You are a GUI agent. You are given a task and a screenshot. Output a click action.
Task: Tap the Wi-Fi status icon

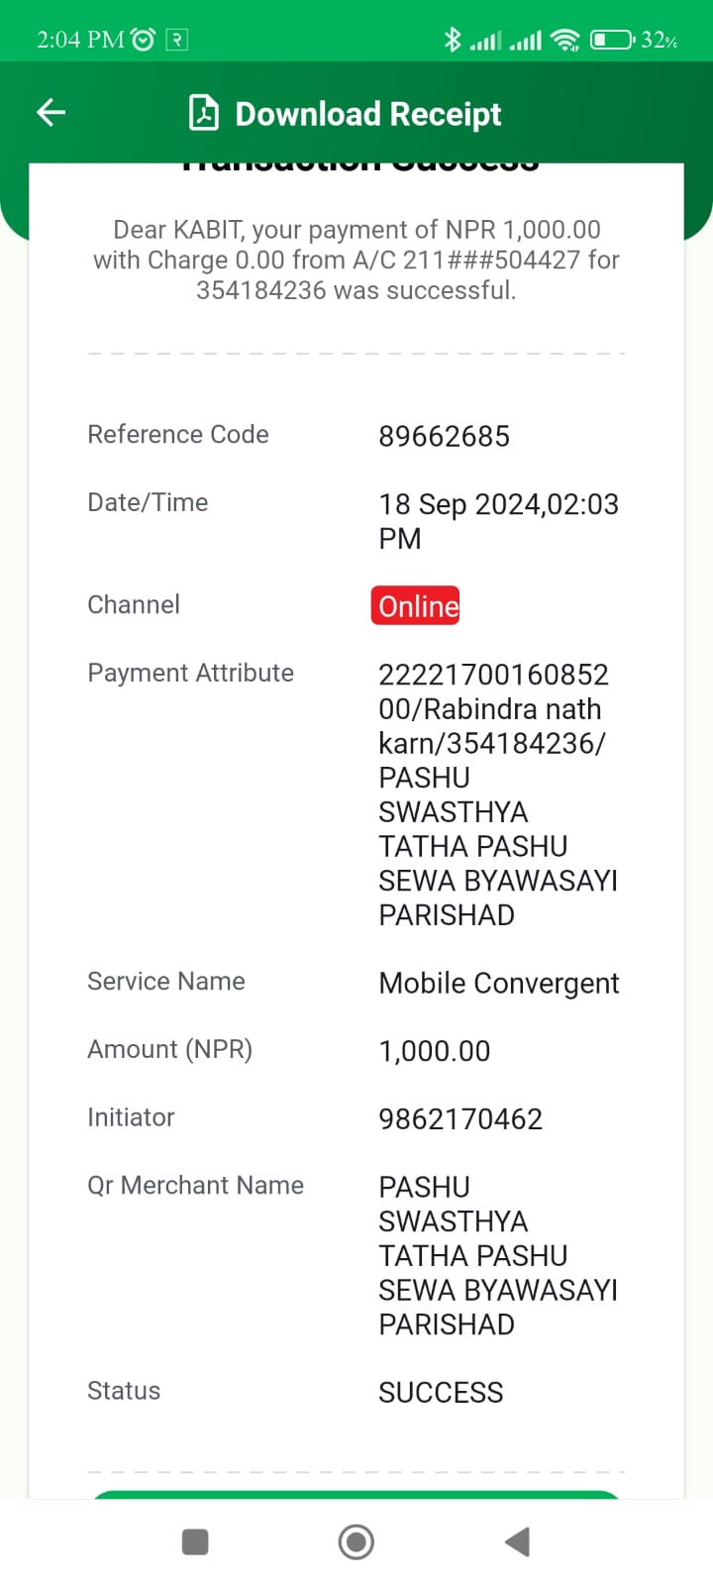(x=565, y=40)
